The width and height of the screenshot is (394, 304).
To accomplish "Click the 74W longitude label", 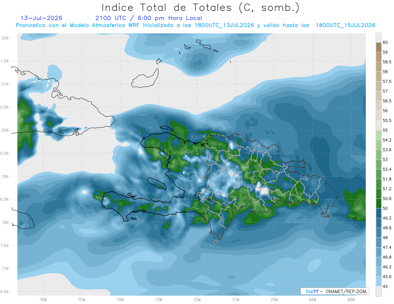I will pos(120,299).
